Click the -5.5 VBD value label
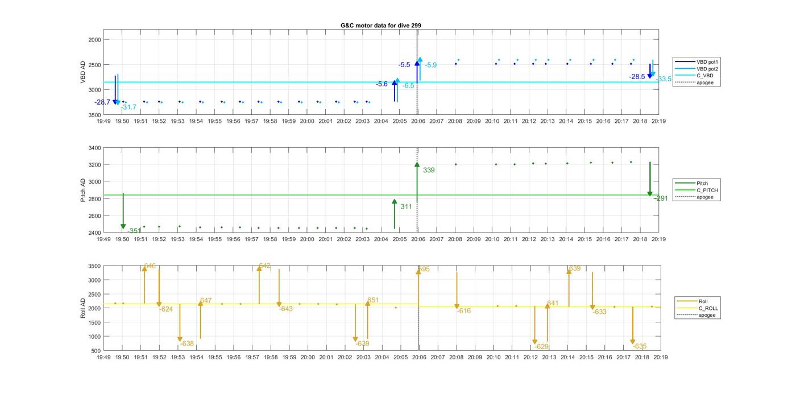Image resolution: width=796 pixels, height=394 pixels. coord(404,65)
